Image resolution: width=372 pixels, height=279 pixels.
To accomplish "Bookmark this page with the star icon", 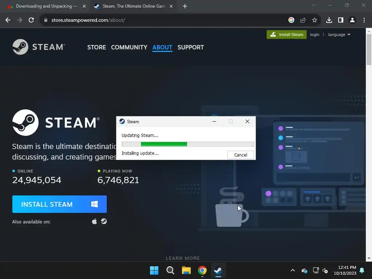I will coord(315,20).
